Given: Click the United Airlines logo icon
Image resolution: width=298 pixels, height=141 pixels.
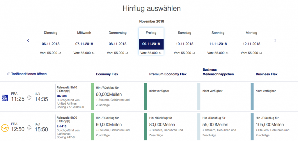Looking at the screenshot, I should 5,97.
